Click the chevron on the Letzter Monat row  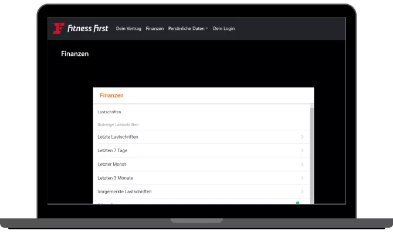click(302, 164)
